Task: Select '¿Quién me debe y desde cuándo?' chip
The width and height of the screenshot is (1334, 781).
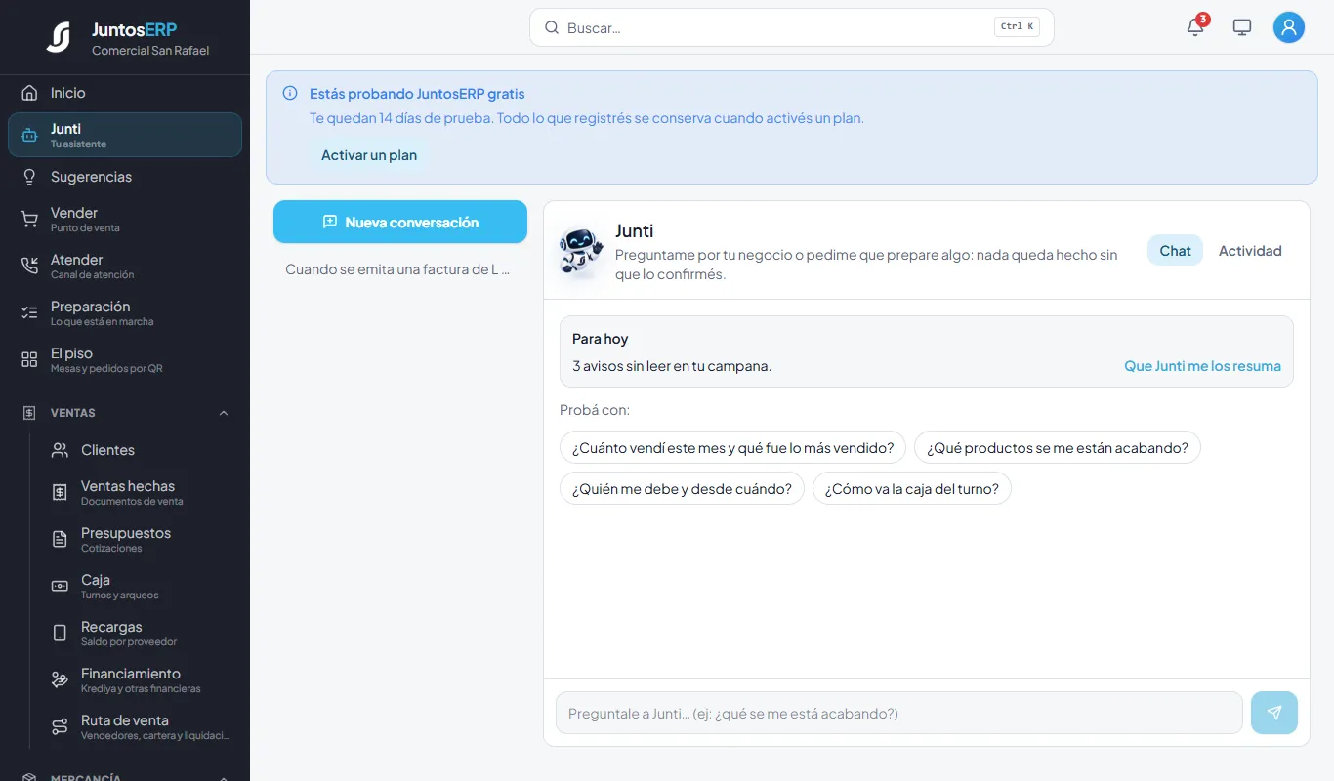Action: click(x=682, y=489)
